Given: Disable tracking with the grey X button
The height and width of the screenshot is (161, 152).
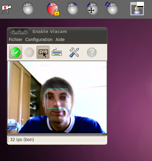Looking at the screenshot, I should point(29,52).
